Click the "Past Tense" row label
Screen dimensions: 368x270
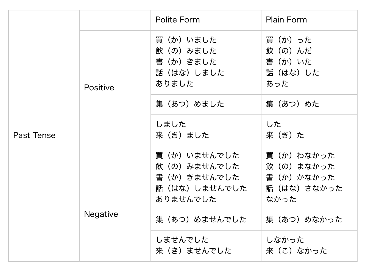click(34, 135)
